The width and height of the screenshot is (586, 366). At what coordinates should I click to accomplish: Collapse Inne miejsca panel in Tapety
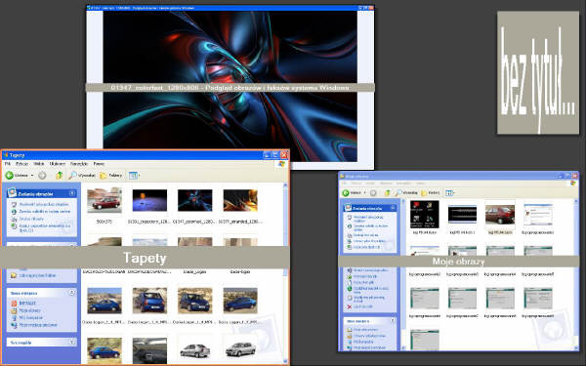tap(72, 293)
